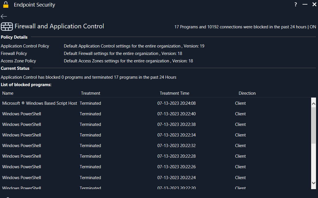The height and width of the screenshot is (198, 318).
Task: Click the blocked programs scrollbar thumb
Action: pos(313,125)
